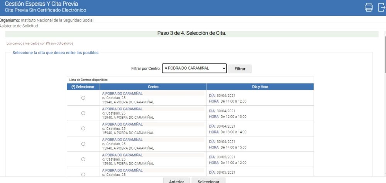Click 'Cita Previa Sin Certificado Electrónico' subtitle
This screenshot has height=183, width=386.
[x=46, y=10]
